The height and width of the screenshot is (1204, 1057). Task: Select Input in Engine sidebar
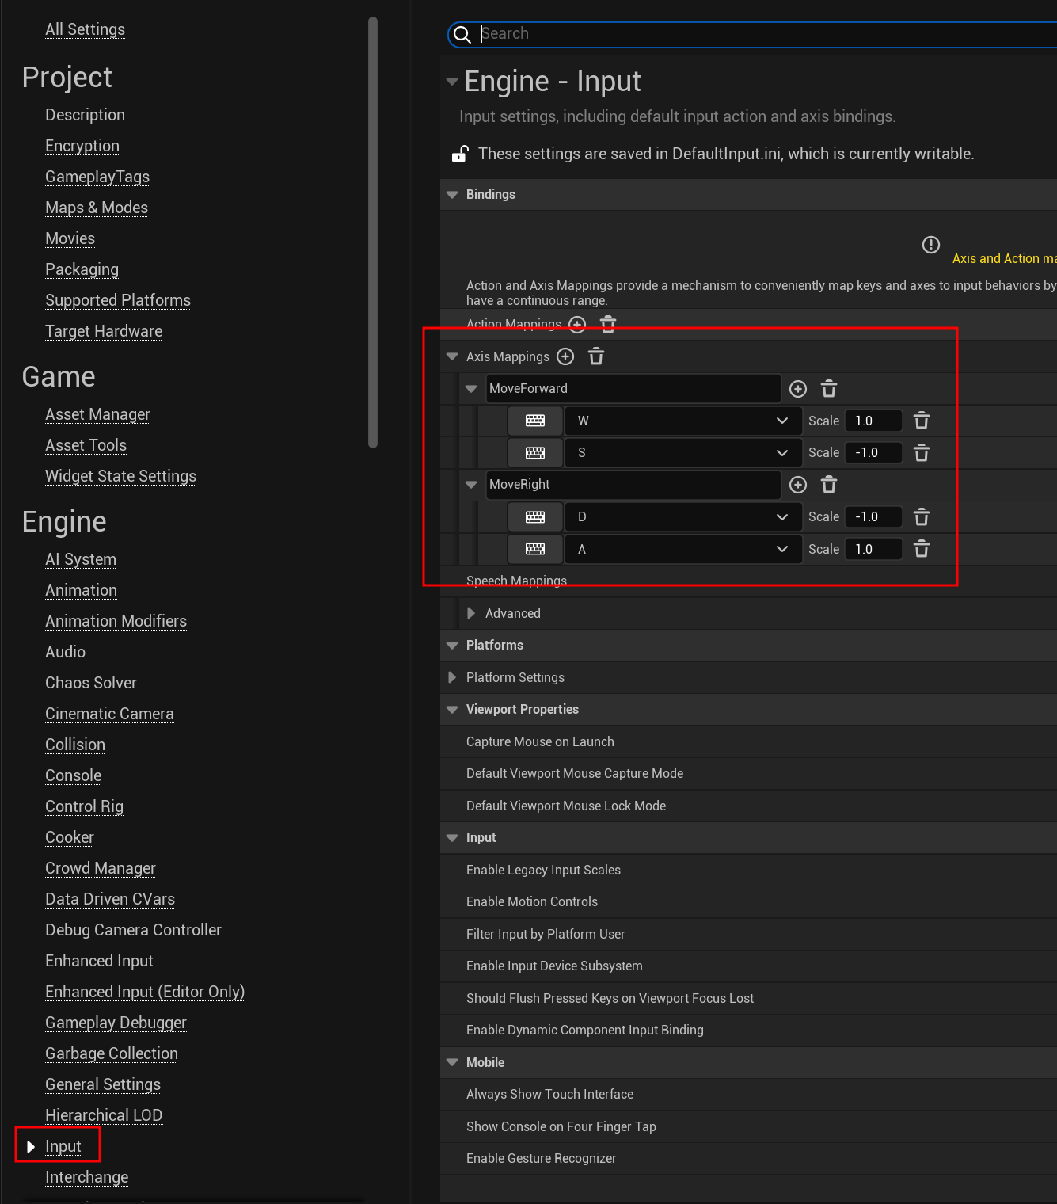[63, 1146]
